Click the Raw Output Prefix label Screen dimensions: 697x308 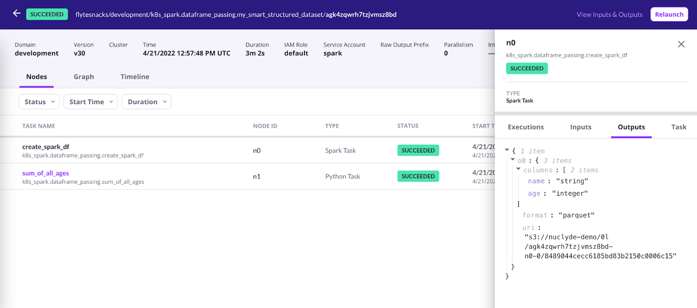coord(405,44)
